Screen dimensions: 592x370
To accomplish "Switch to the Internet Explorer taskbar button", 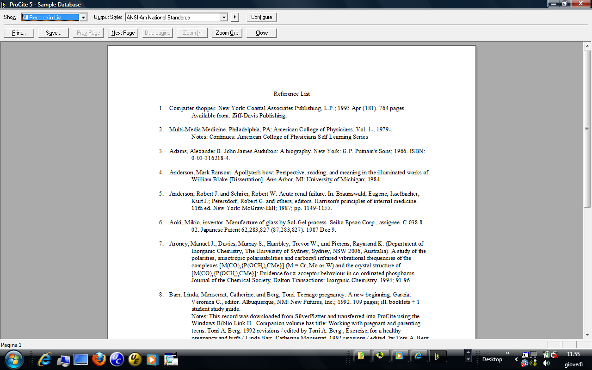I will 418,356.
